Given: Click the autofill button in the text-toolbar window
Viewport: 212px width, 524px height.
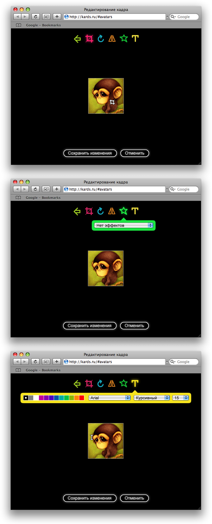Looking at the screenshot, I should tap(46, 362).
